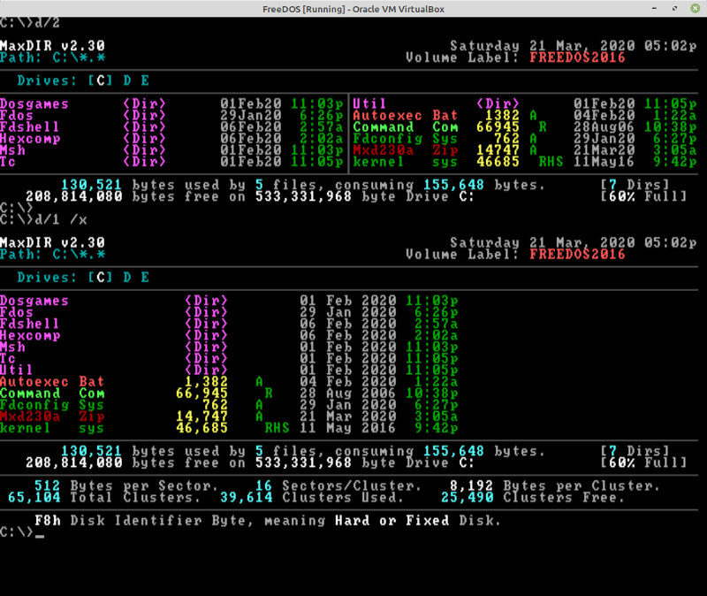Click the "28Aug06" date
Image resolution: width=707 pixels, height=596 pixels.
(x=604, y=126)
